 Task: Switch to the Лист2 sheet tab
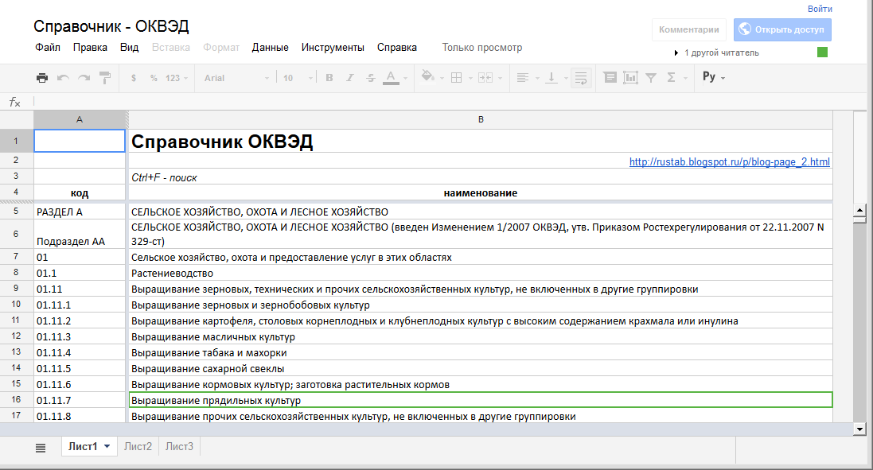click(138, 447)
